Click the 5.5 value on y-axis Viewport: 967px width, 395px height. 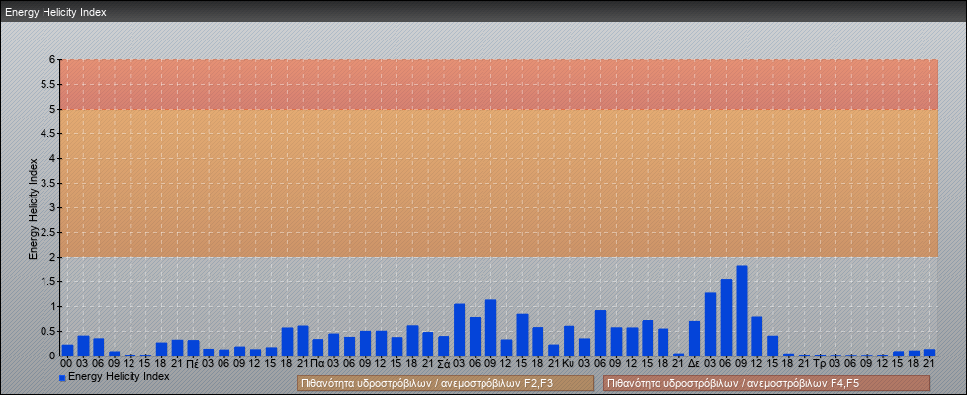tap(49, 84)
